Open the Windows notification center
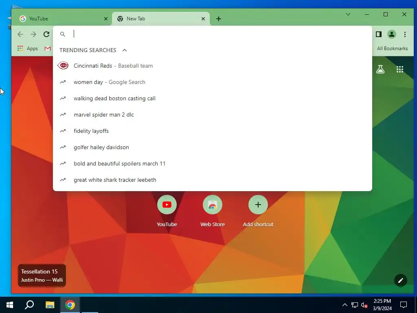This screenshot has height=313, width=417. click(404, 305)
